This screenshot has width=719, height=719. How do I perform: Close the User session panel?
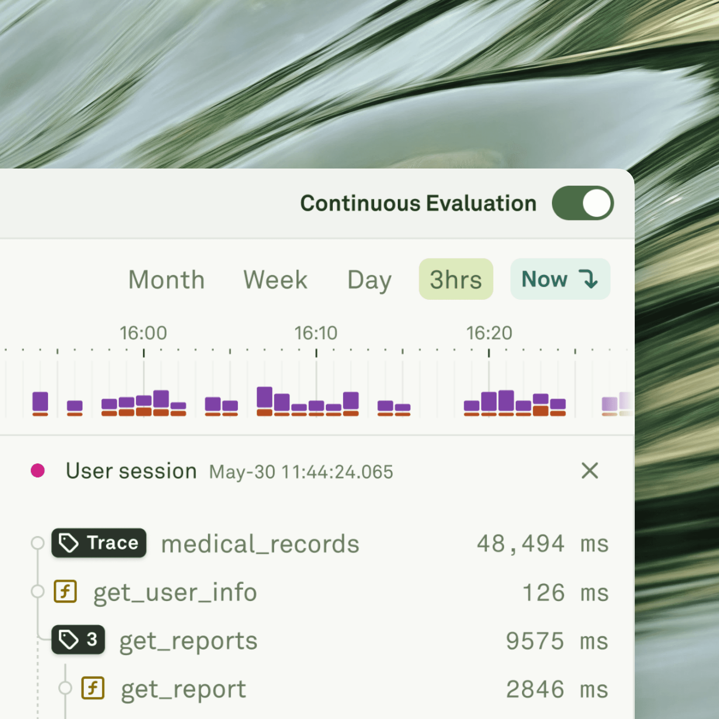click(589, 471)
